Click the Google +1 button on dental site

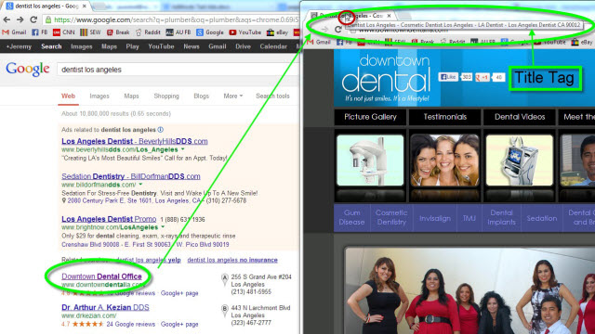pos(483,78)
